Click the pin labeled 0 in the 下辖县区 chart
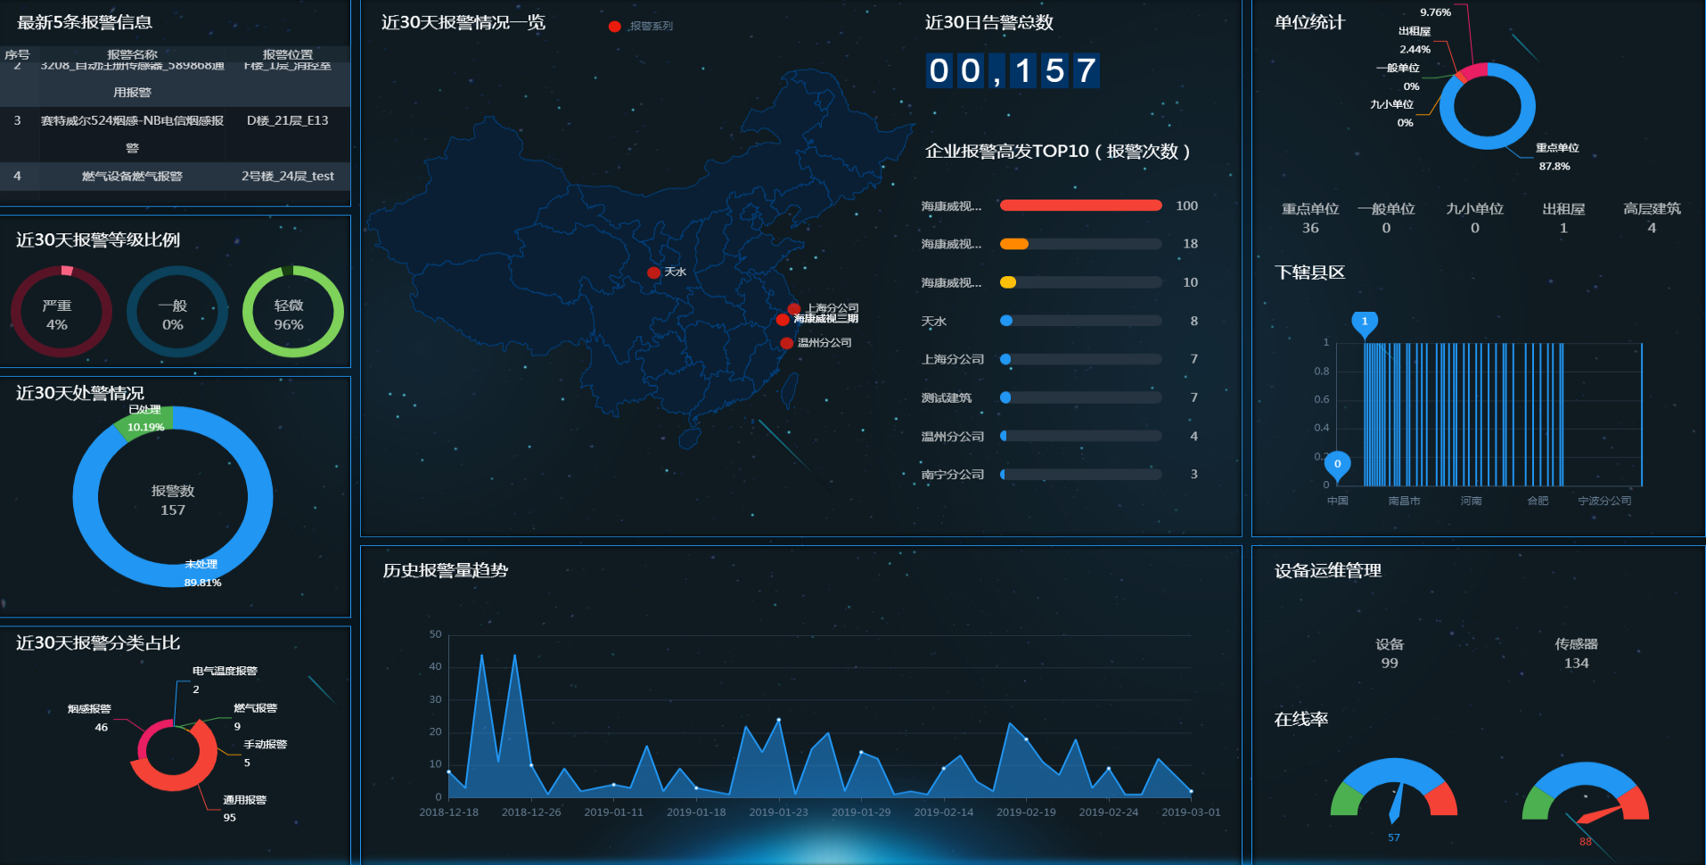 point(1337,464)
